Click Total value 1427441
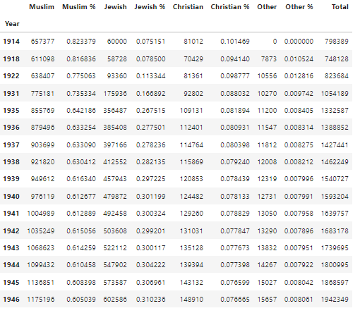The image size is (360, 313). 335,145
